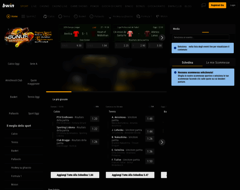Image resolution: width=240 pixels, height=190 pixels.
Task: Click the Registrati Ora button
Action: 217,5
